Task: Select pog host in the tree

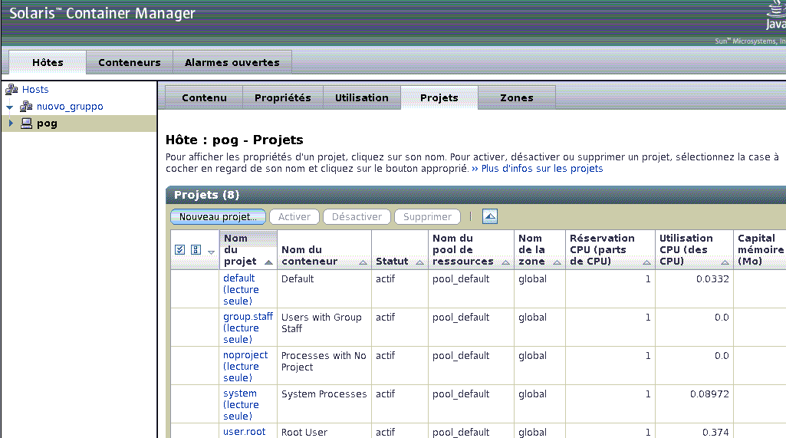Action: point(47,123)
